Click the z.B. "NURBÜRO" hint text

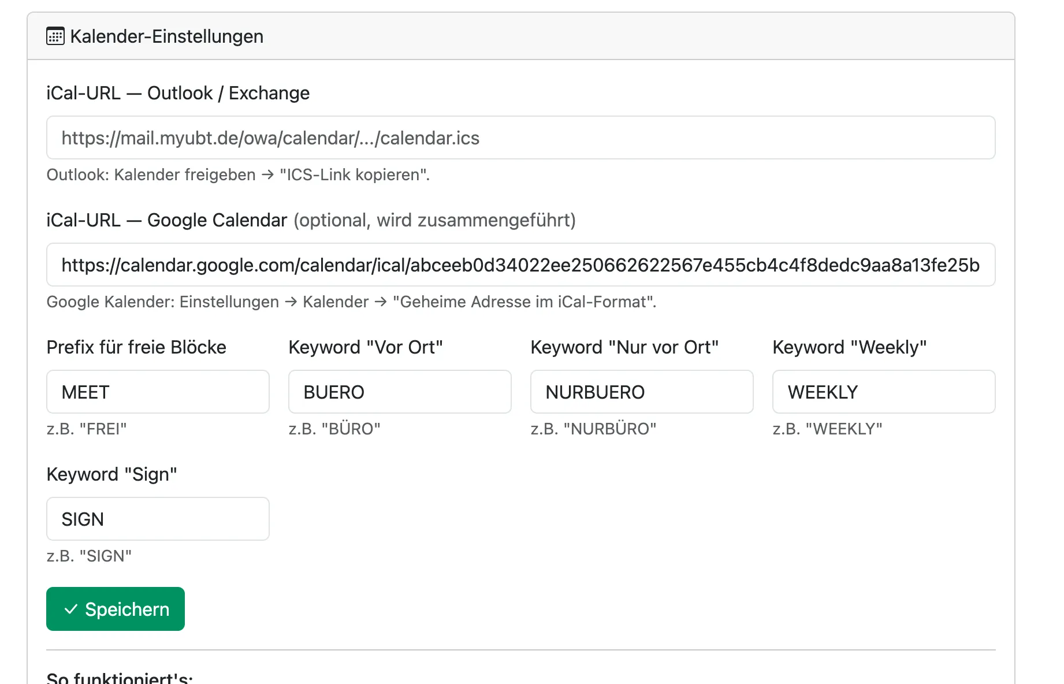coord(593,429)
